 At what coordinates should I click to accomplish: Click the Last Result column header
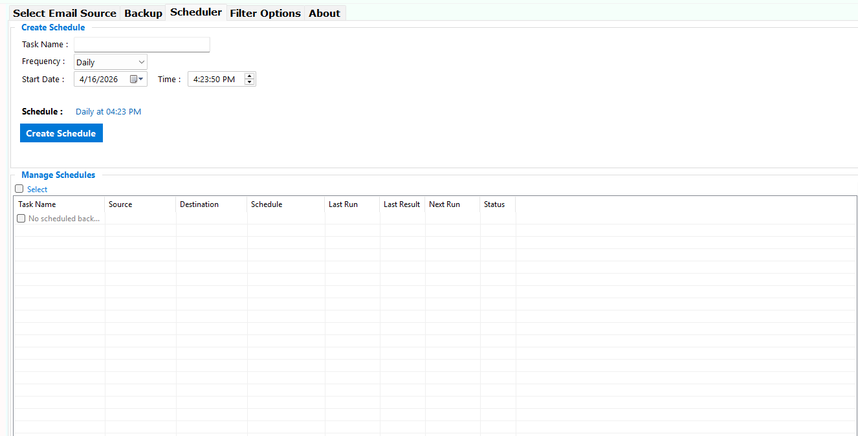[x=402, y=204]
